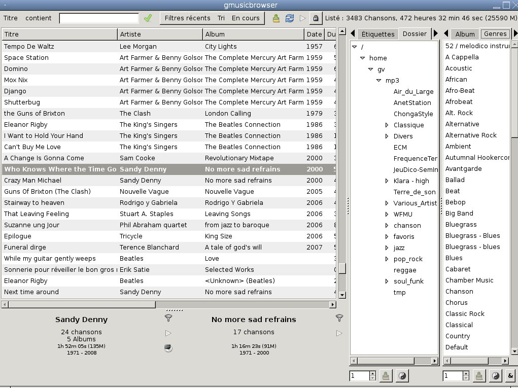Switch to the Étiquettes tab

(377, 34)
